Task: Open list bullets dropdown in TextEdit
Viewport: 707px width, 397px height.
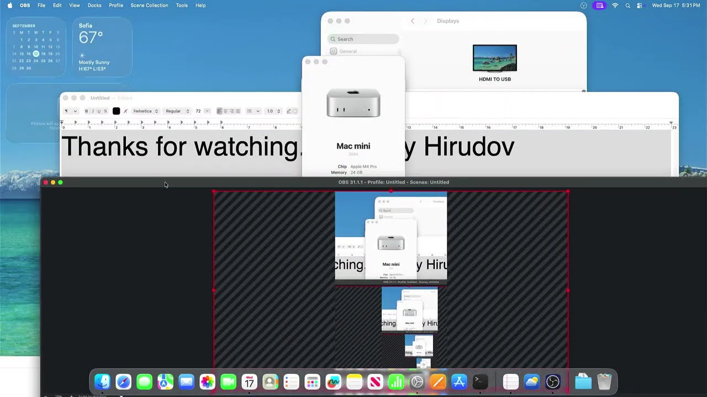Action: (x=253, y=111)
